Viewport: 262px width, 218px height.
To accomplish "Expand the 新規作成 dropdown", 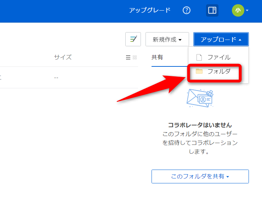I will coord(167,39).
